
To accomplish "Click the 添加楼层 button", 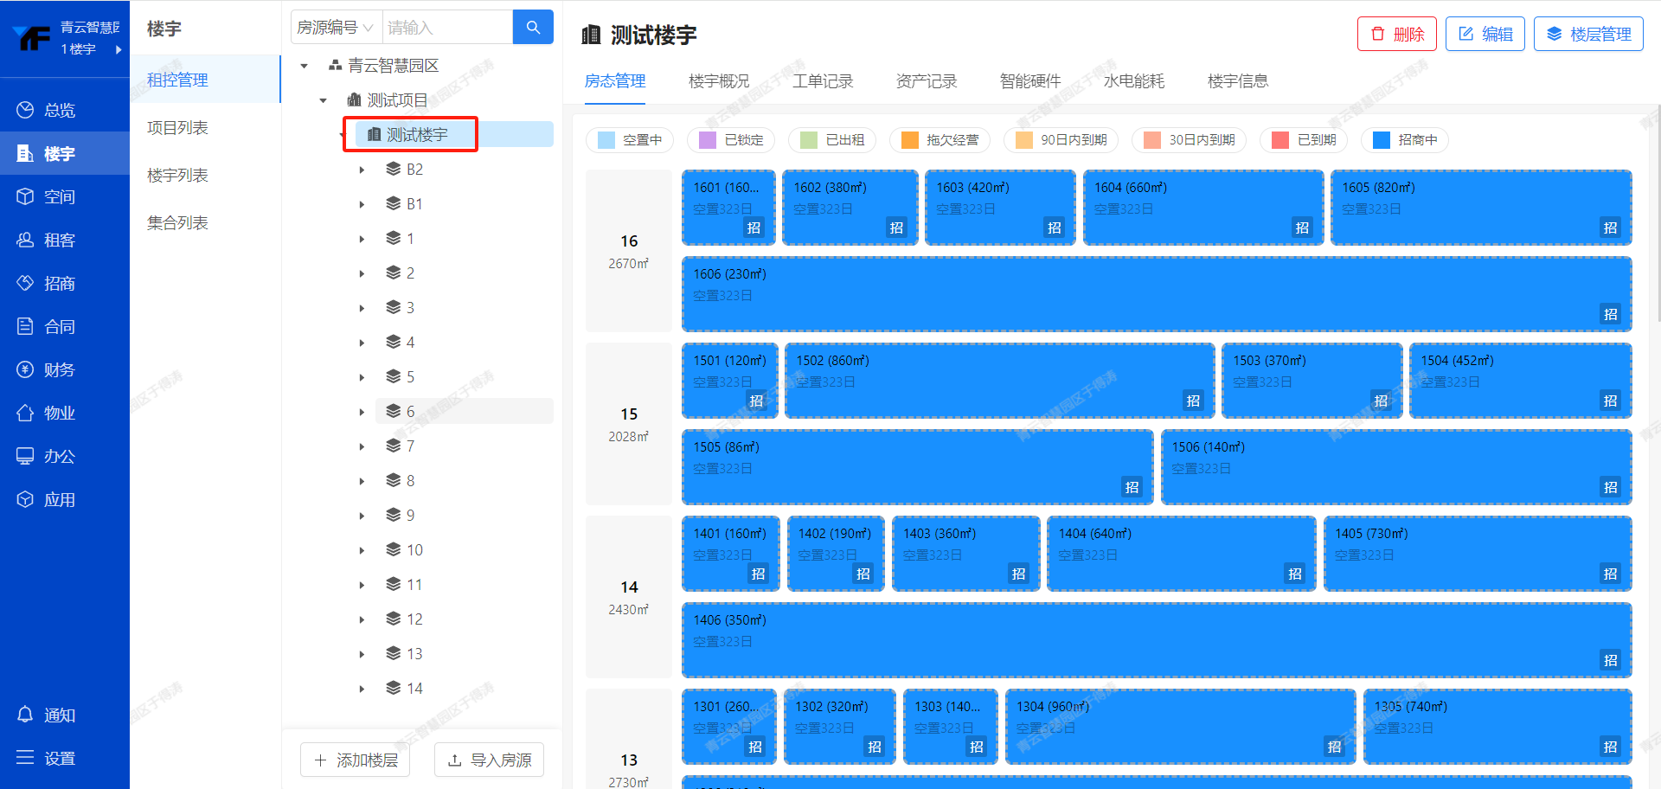I will [356, 760].
